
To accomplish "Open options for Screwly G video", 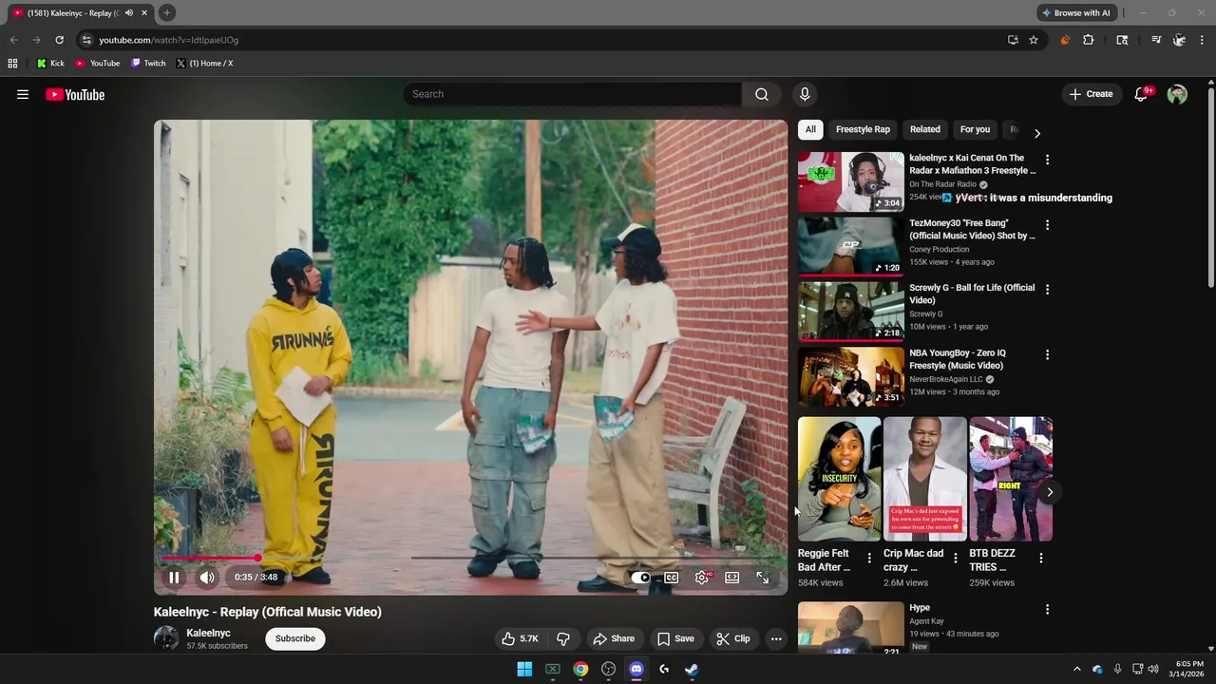I will click(x=1047, y=289).
